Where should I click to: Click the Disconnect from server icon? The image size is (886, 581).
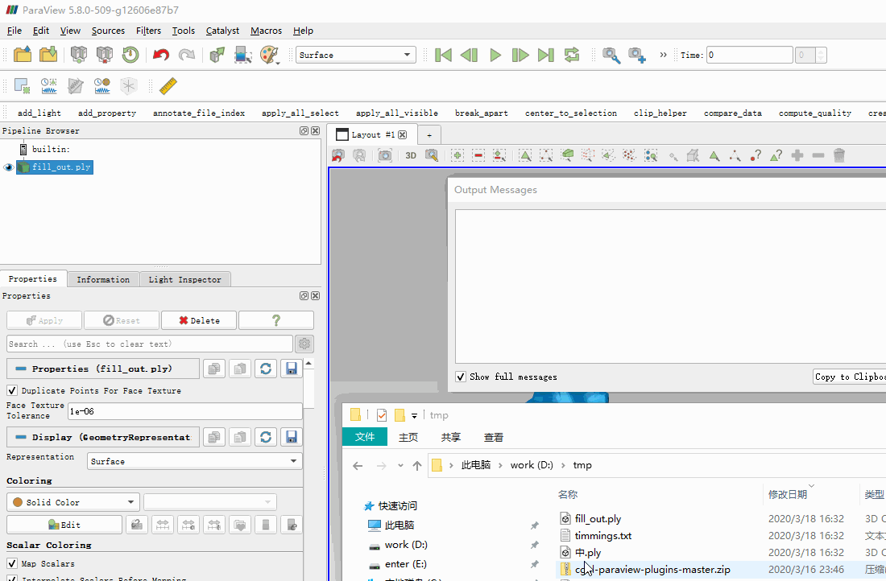(x=105, y=55)
